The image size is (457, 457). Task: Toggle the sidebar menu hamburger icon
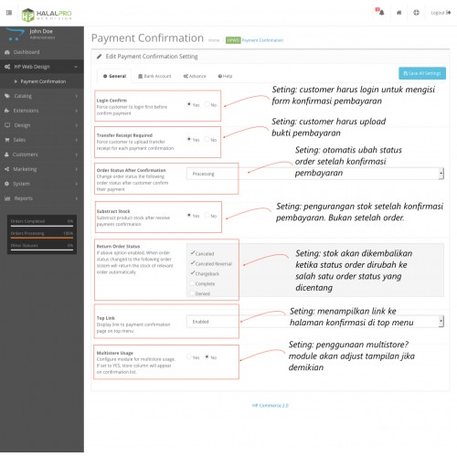[9, 13]
